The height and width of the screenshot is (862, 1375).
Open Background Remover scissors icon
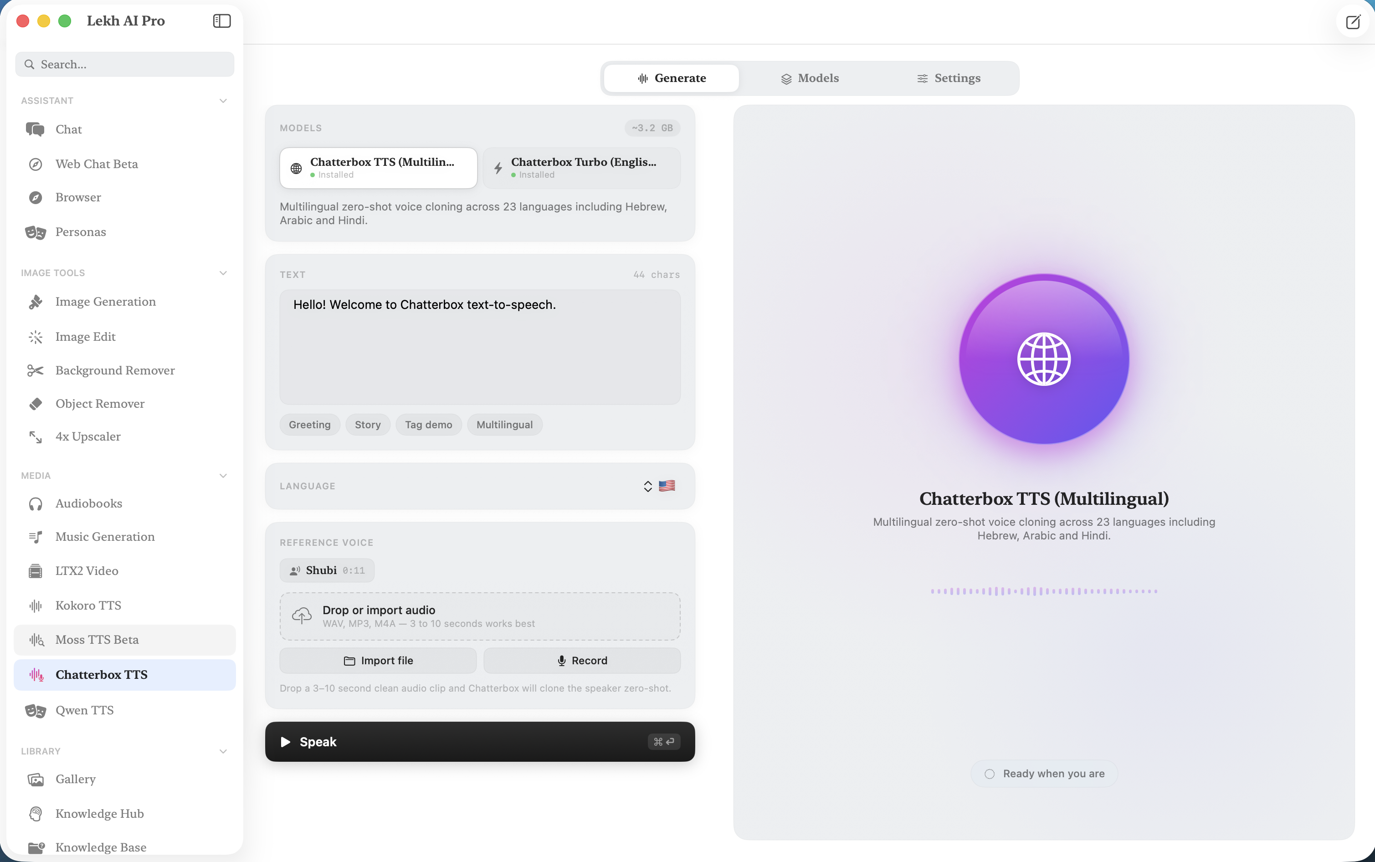coord(36,370)
